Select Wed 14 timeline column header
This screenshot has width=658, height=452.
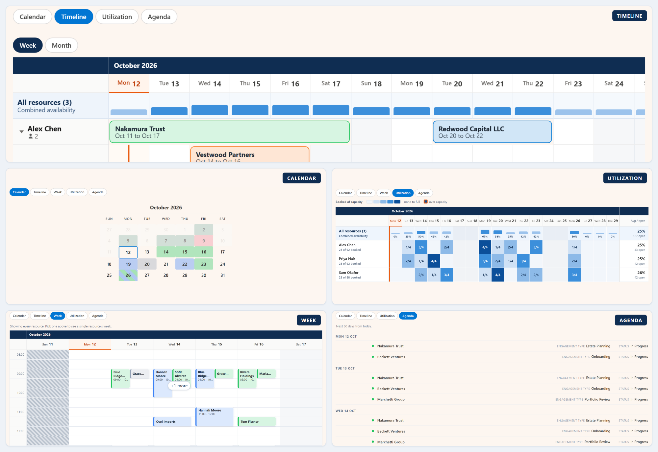coord(210,83)
